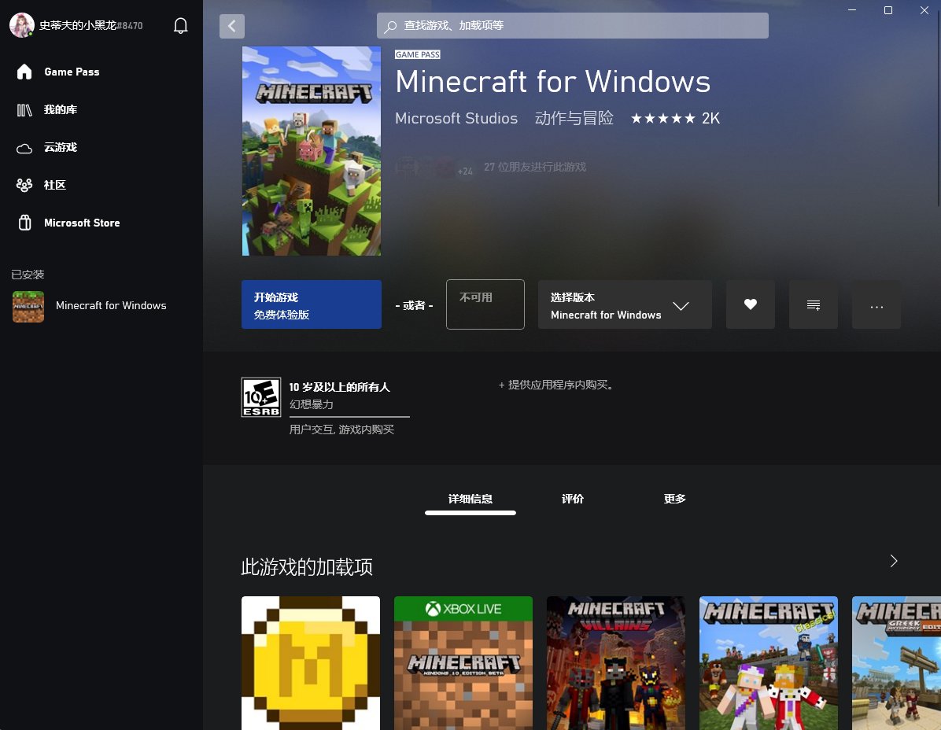The height and width of the screenshot is (730, 941).
Task: Open the Minecraft Classical skin pack thumbnail
Action: click(769, 663)
